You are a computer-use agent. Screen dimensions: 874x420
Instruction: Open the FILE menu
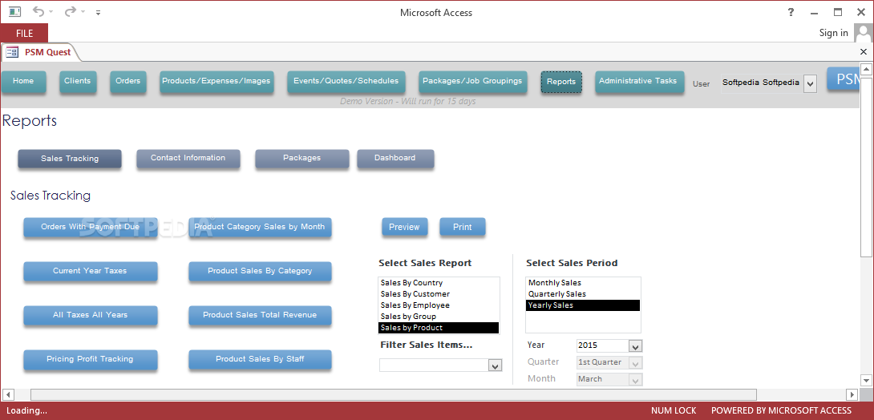(x=25, y=34)
